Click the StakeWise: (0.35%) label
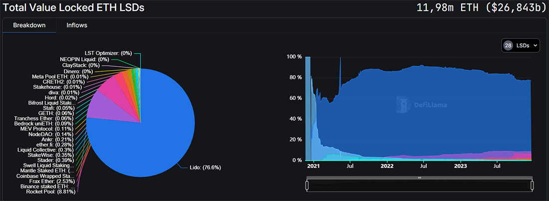This screenshot has height=201, width=549. tap(51, 155)
